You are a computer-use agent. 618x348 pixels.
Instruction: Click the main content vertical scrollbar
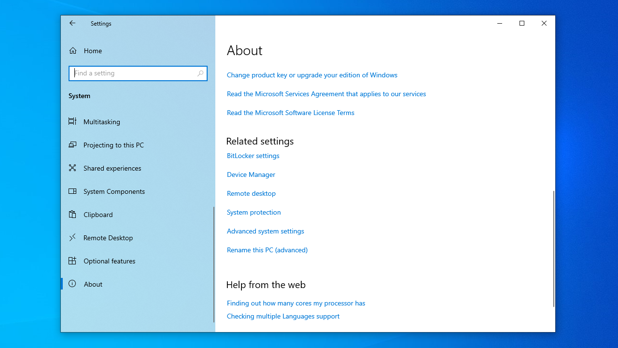click(554, 248)
